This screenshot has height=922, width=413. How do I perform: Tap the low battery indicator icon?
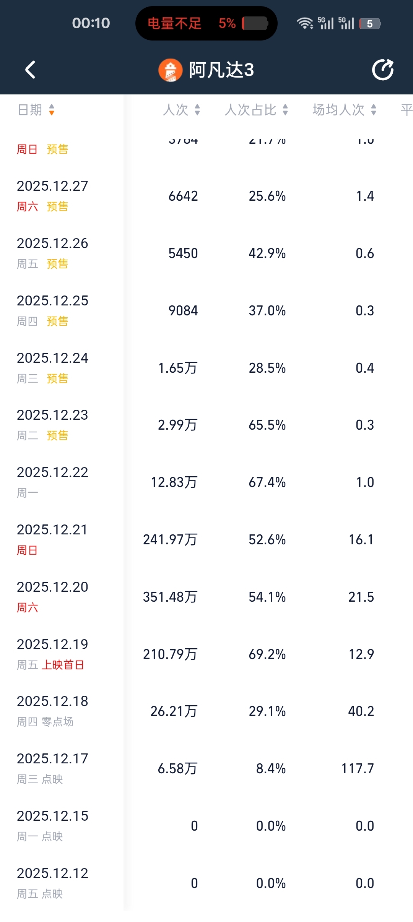[255, 23]
